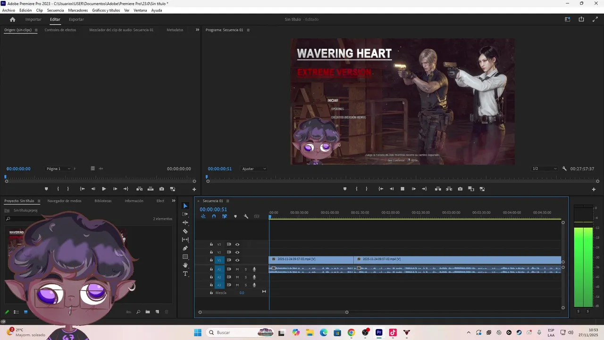Viewport: 604px width, 340px height.
Task: Select the Track Select Forward tool
Action: pos(185,214)
